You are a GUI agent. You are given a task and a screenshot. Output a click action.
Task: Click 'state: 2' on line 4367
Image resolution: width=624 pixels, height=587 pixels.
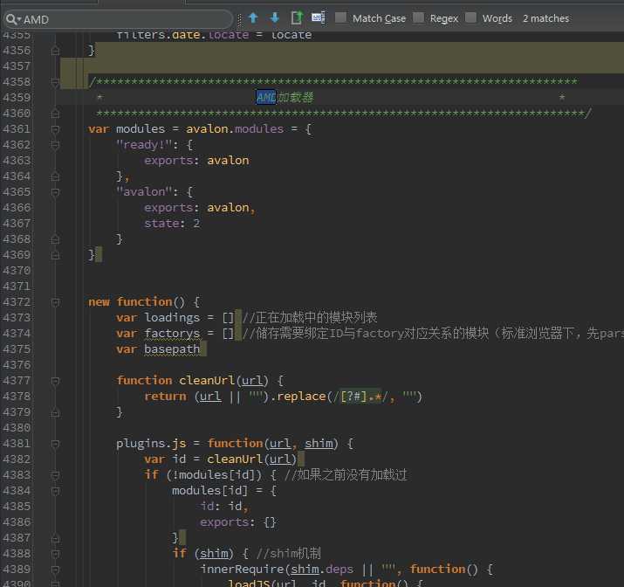coord(172,224)
